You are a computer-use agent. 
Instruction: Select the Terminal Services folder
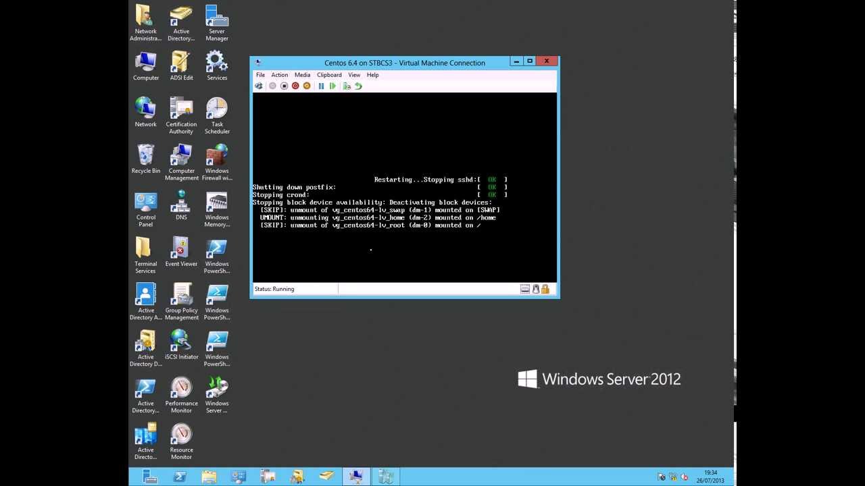pos(145,255)
